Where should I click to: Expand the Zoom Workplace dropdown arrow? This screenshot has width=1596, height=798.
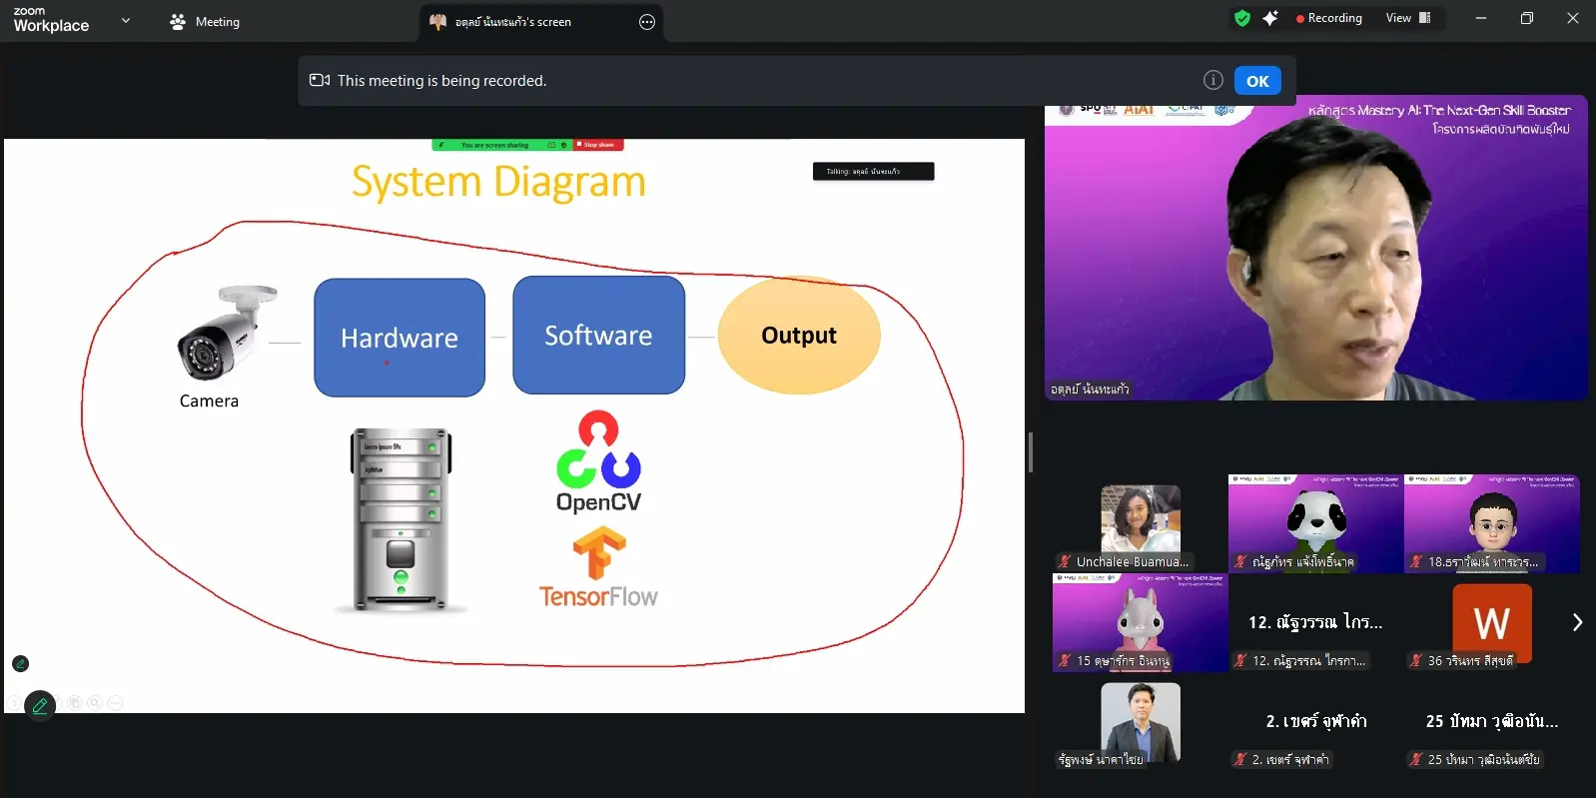point(126,20)
